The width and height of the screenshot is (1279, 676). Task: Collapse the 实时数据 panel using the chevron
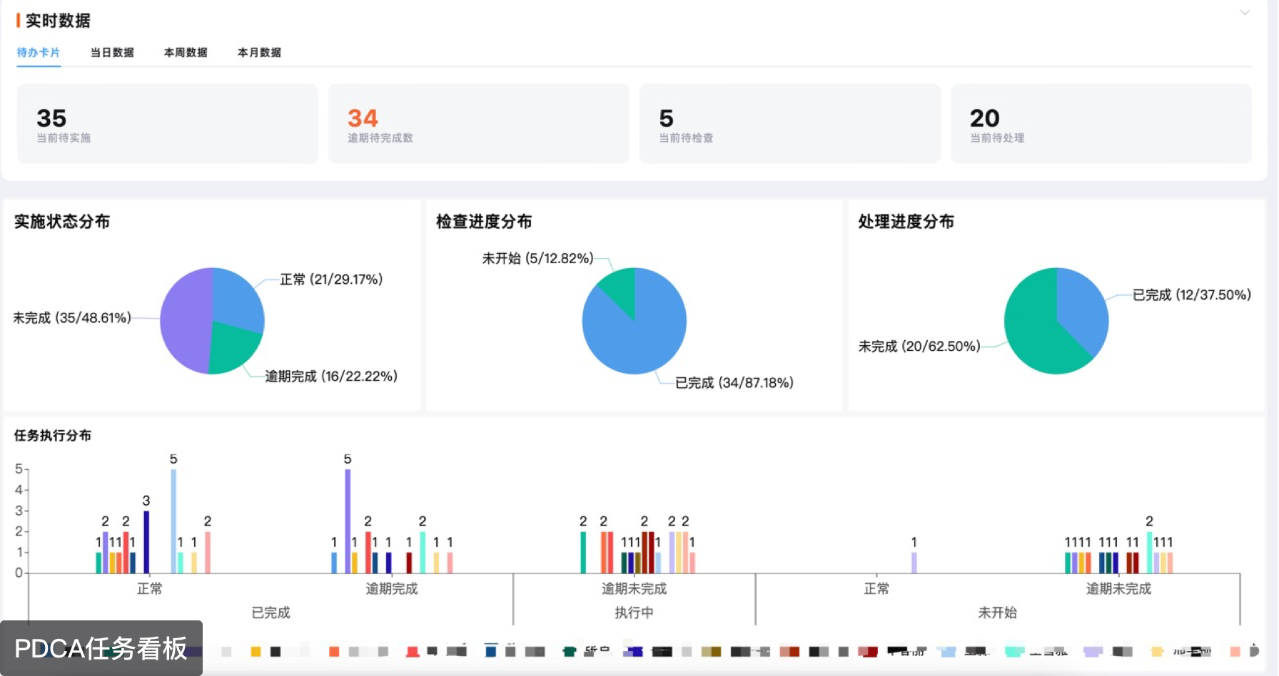coord(1245,13)
